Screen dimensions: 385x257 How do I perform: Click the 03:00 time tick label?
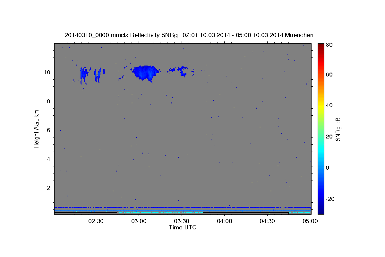(x=139, y=221)
